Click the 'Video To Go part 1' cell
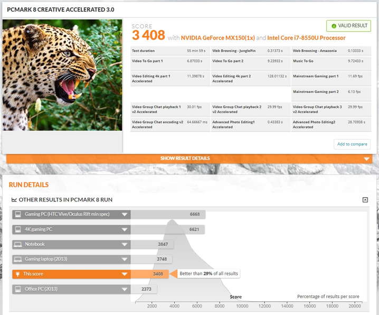379x315 pixels. 170,63
